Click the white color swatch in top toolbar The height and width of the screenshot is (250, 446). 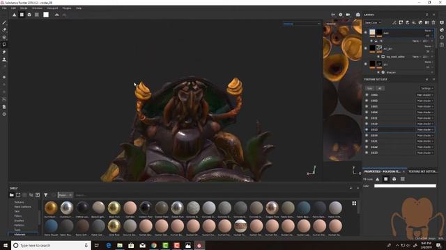pyautogui.click(x=46, y=15)
